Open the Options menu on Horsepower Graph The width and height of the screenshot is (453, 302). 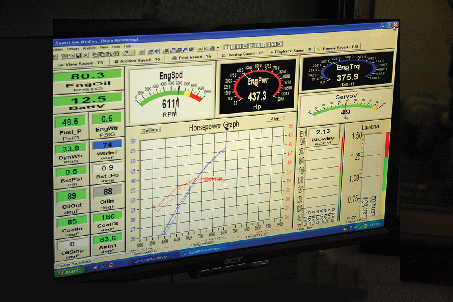[150, 130]
